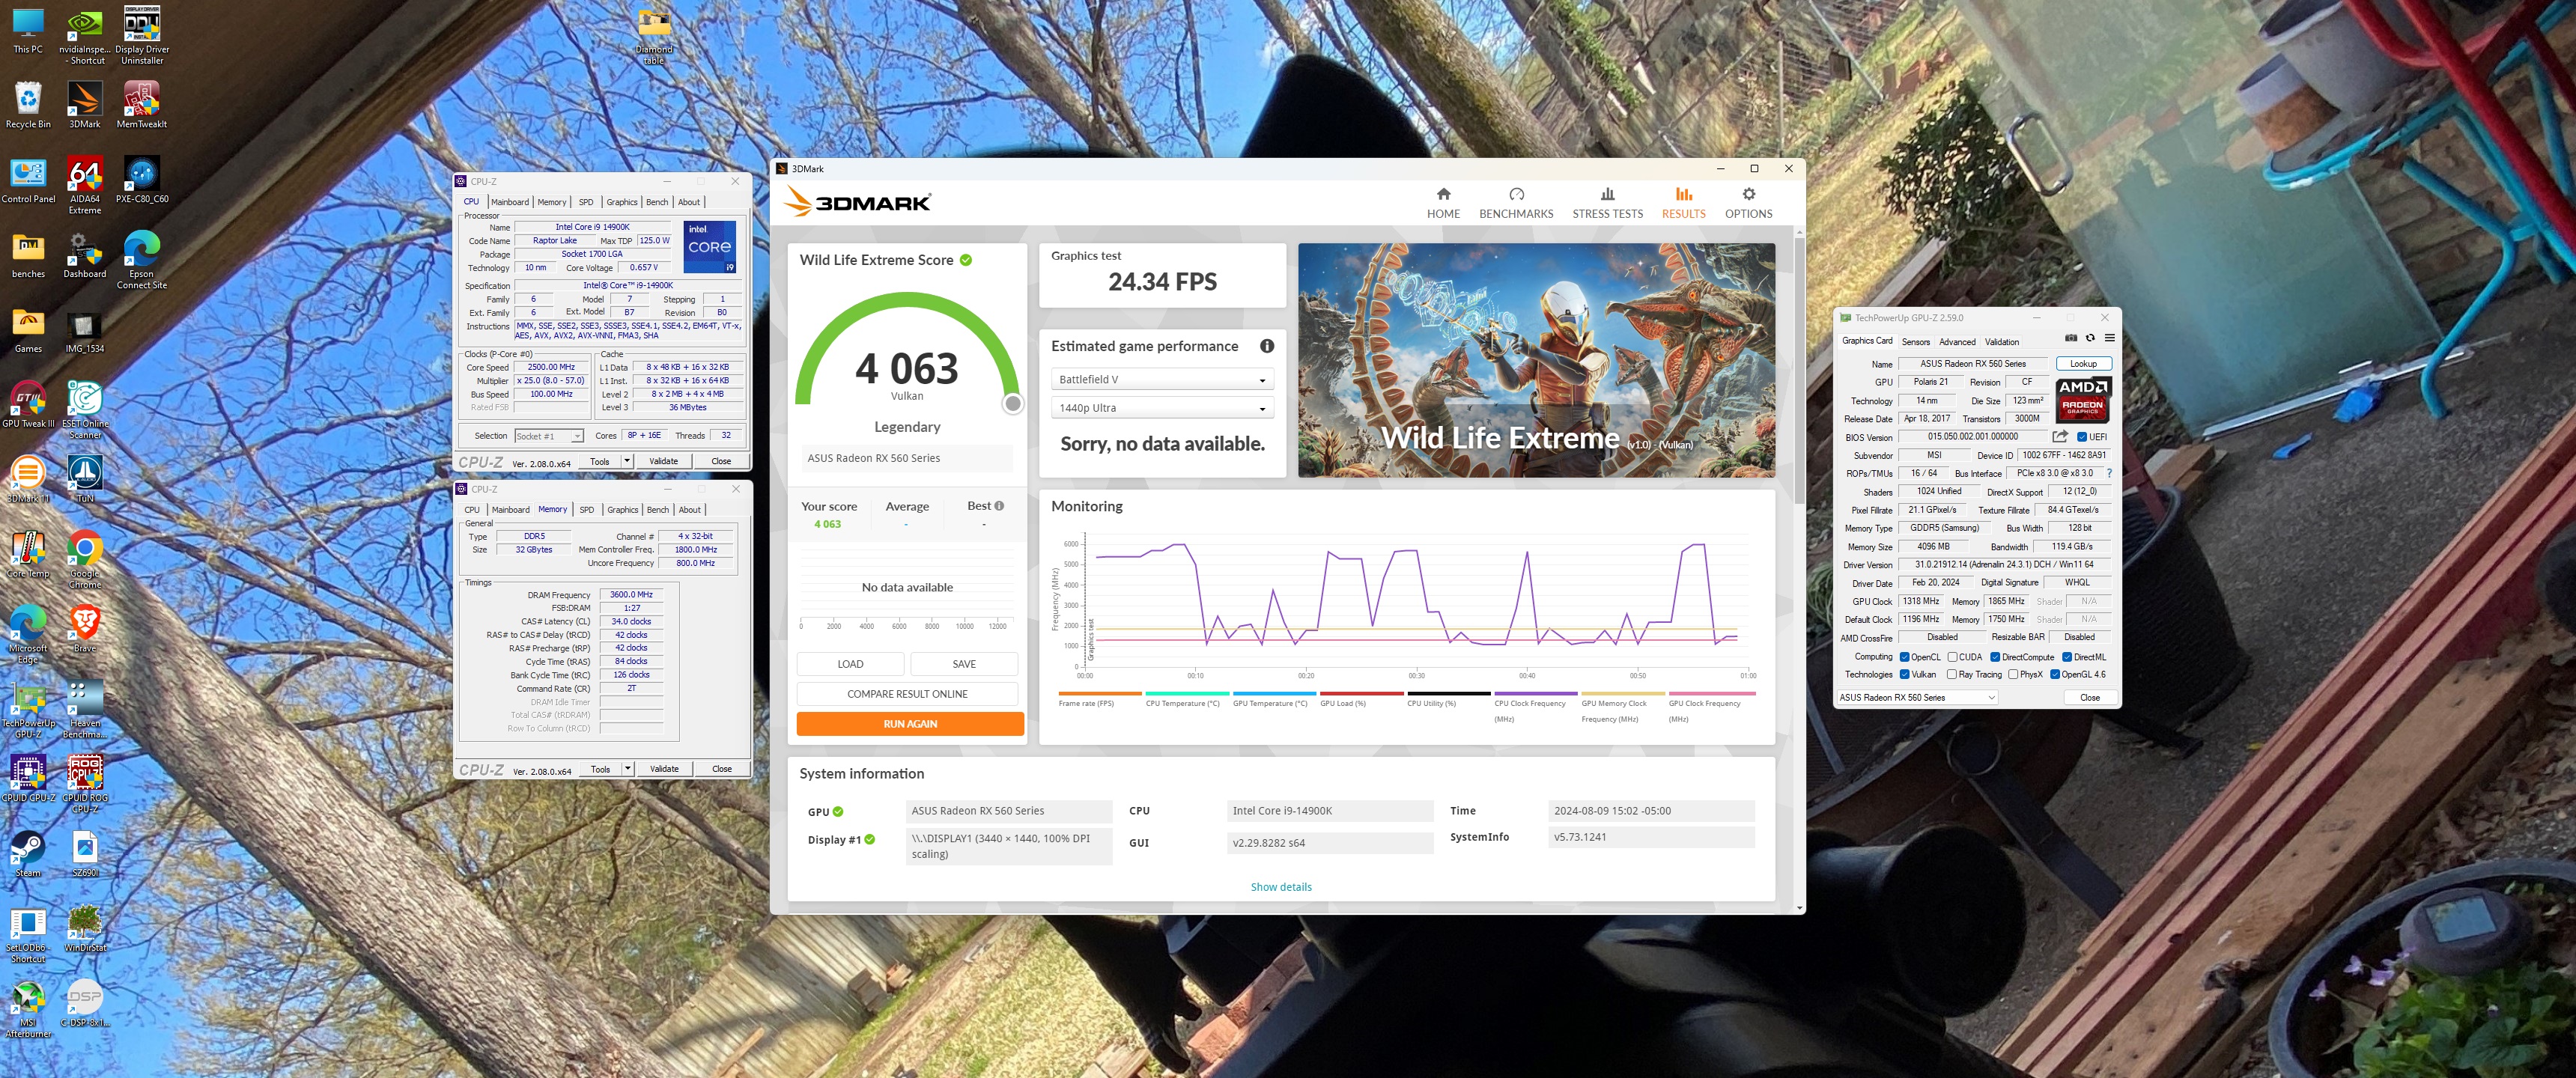Launch GPU Tweak III desktop icon
This screenshot has height=1078, width=2576.
coord(28,404)
